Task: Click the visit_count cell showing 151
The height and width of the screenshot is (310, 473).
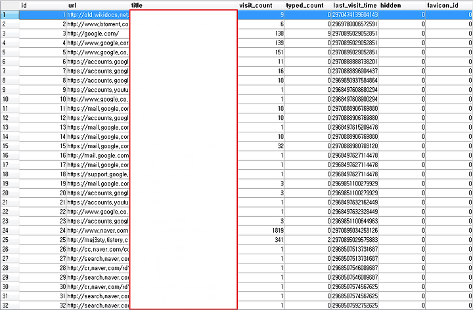Action: coord(261,52)
